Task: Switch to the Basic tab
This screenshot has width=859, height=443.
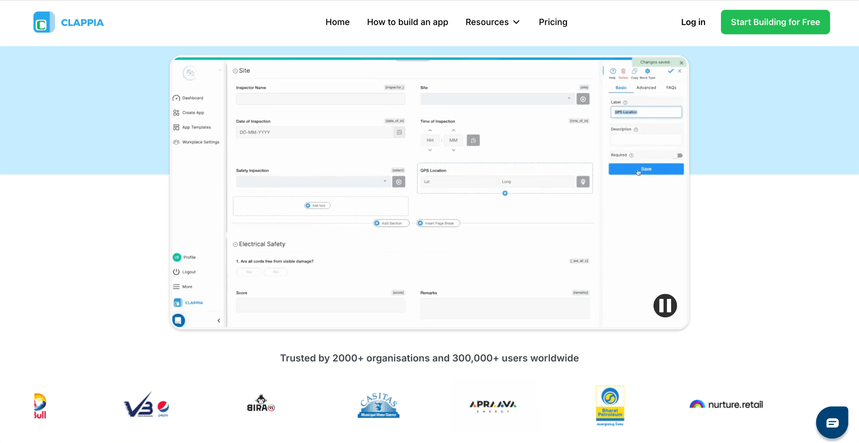Action: pos(621,88)
